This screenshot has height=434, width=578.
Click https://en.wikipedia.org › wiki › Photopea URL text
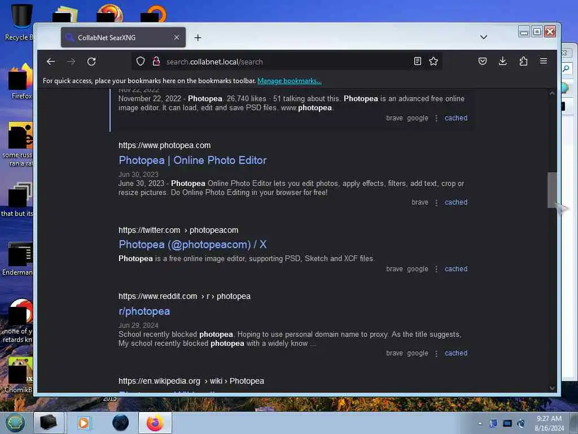pyautogui.click(x=191, y=381)
